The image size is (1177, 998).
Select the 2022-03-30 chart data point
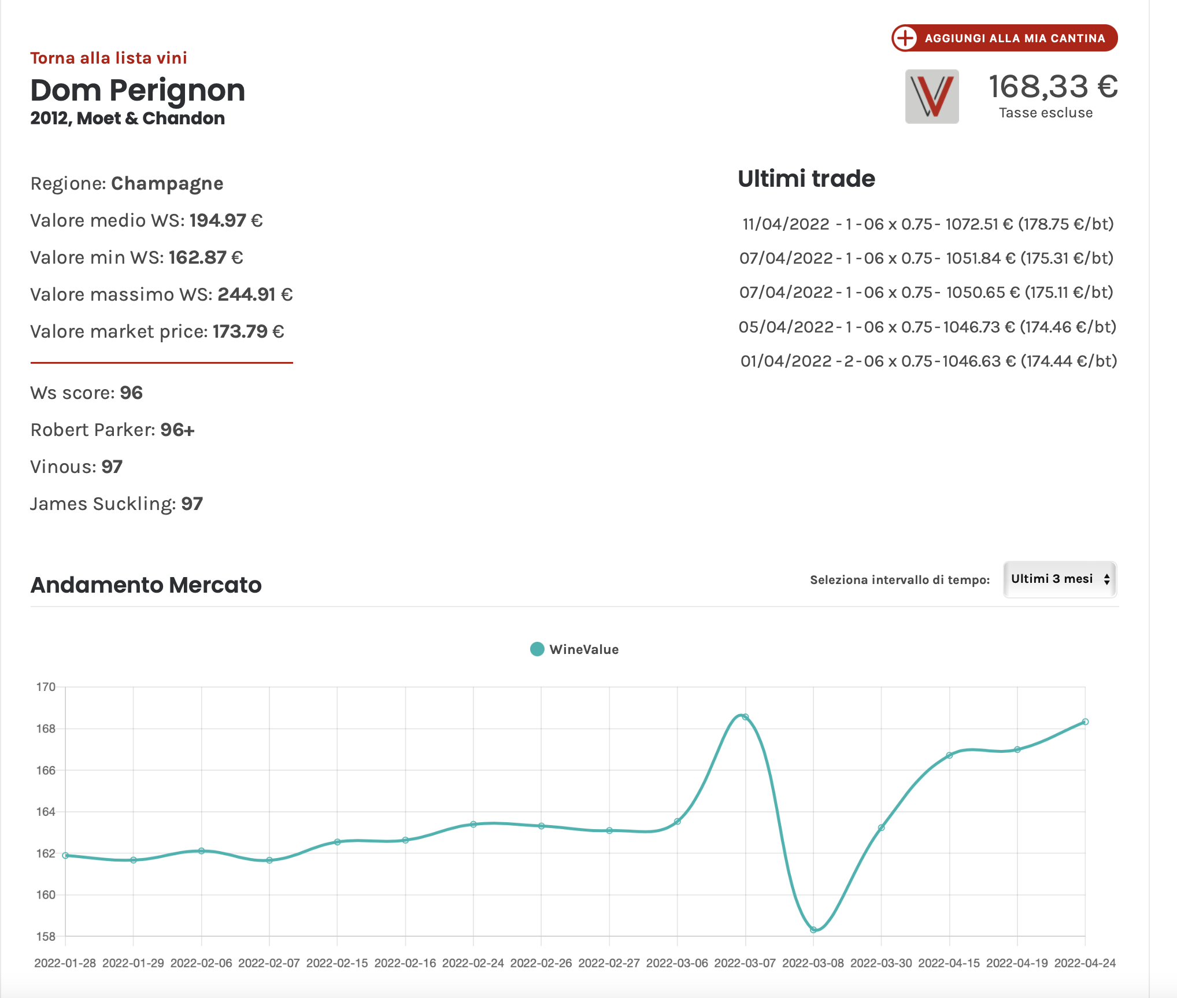[881, 828]
